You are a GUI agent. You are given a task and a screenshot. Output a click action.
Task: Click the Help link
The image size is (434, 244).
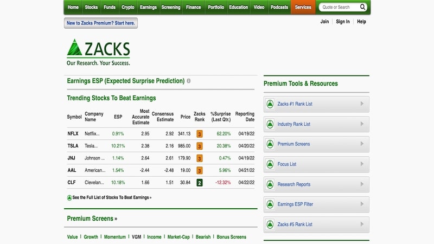tap(361, 22)
